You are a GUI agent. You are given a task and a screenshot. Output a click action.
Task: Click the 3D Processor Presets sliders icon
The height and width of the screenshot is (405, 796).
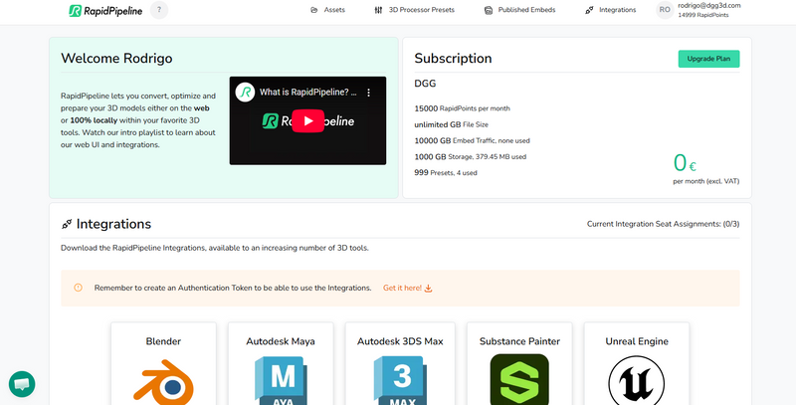pos(378,10)
